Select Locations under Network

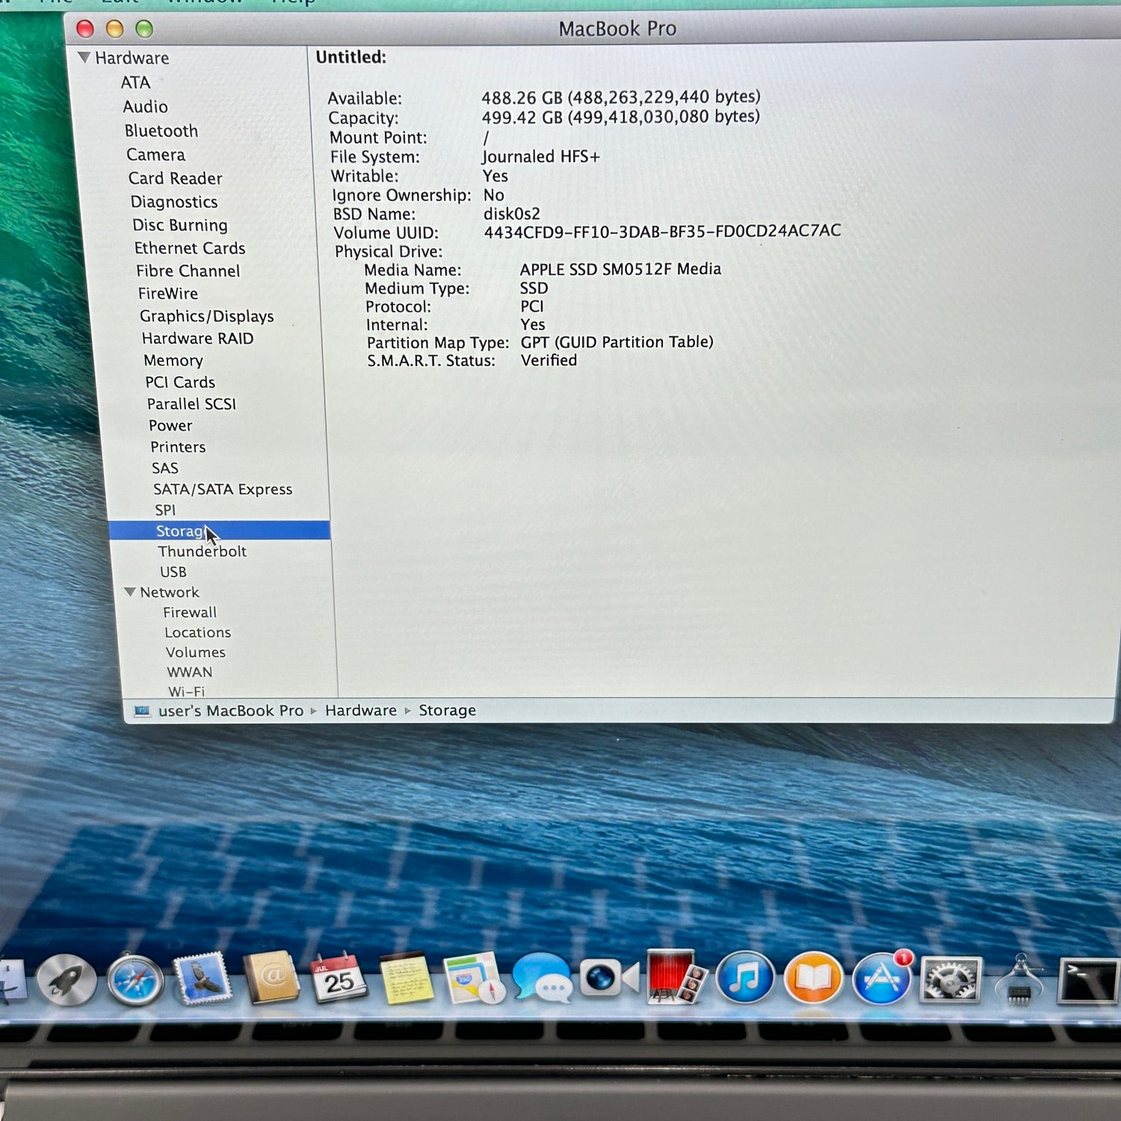(197, 632)
